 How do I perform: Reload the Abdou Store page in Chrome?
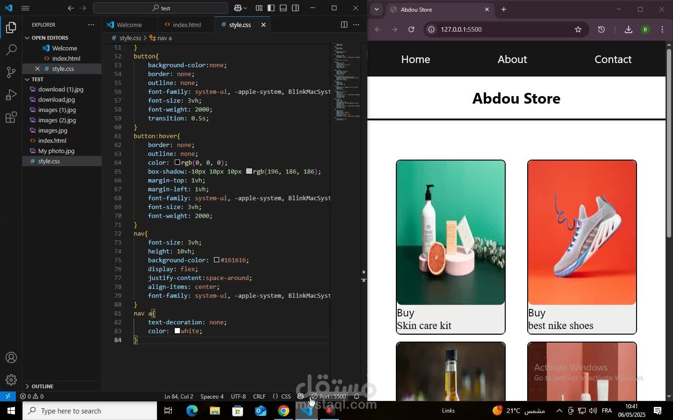point(411,29)
